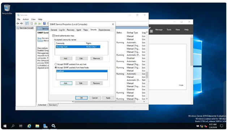Viewport: 227px width, 130px height.
Task: Switch to the Agent tab
Action: [78, 30]
